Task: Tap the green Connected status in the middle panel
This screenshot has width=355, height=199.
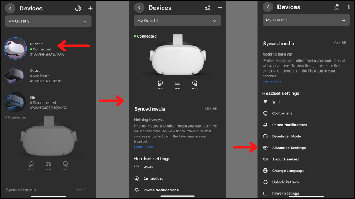Action: click(145, 36)
